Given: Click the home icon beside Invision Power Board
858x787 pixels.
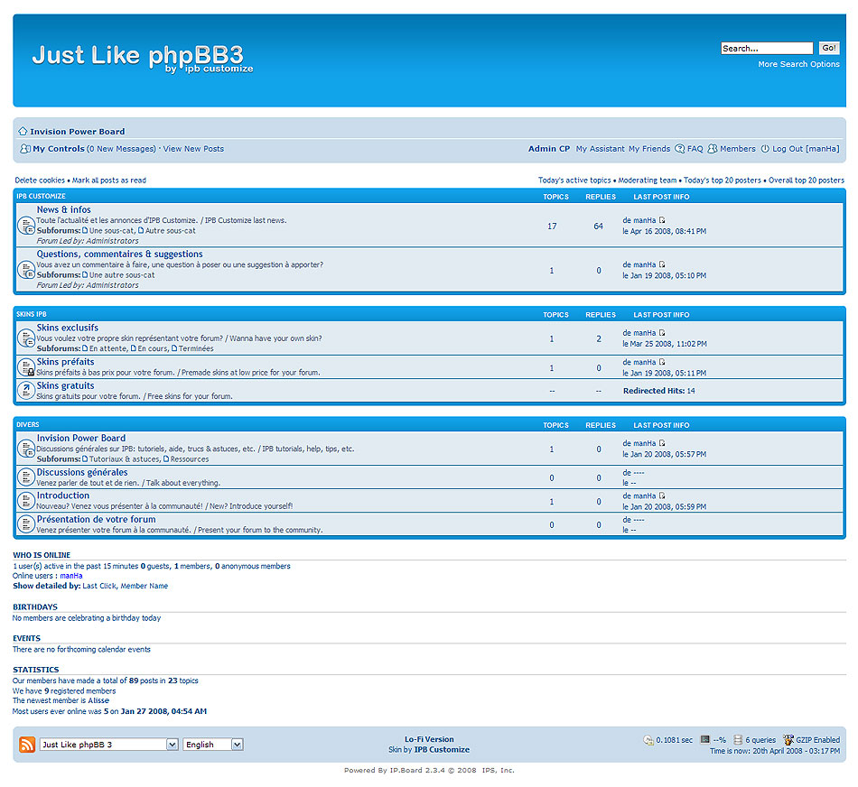Looking at the screenshot, I should (x=23, y=131).
